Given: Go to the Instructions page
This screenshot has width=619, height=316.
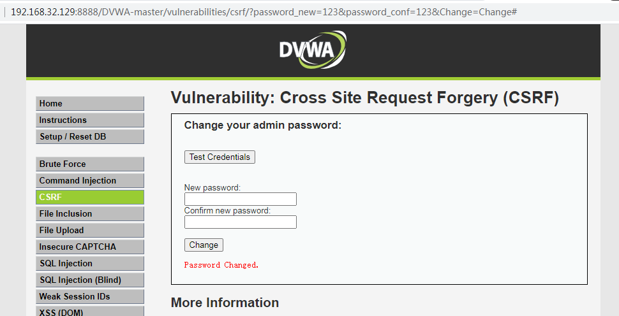Looking at the screenshot, I should 90,120.
